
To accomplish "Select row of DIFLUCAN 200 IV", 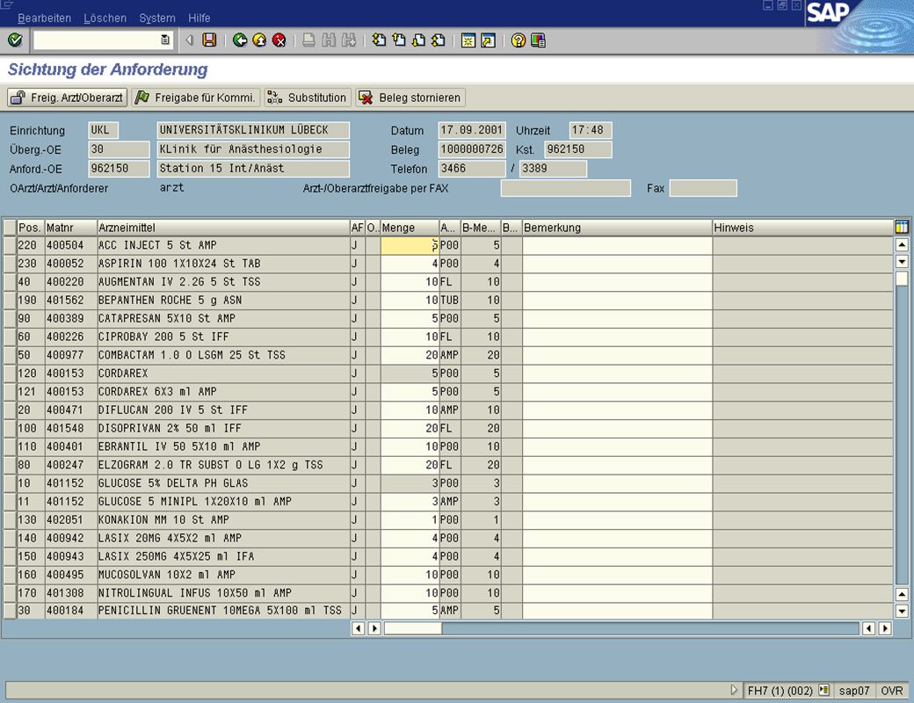I will tap(10, 409).
